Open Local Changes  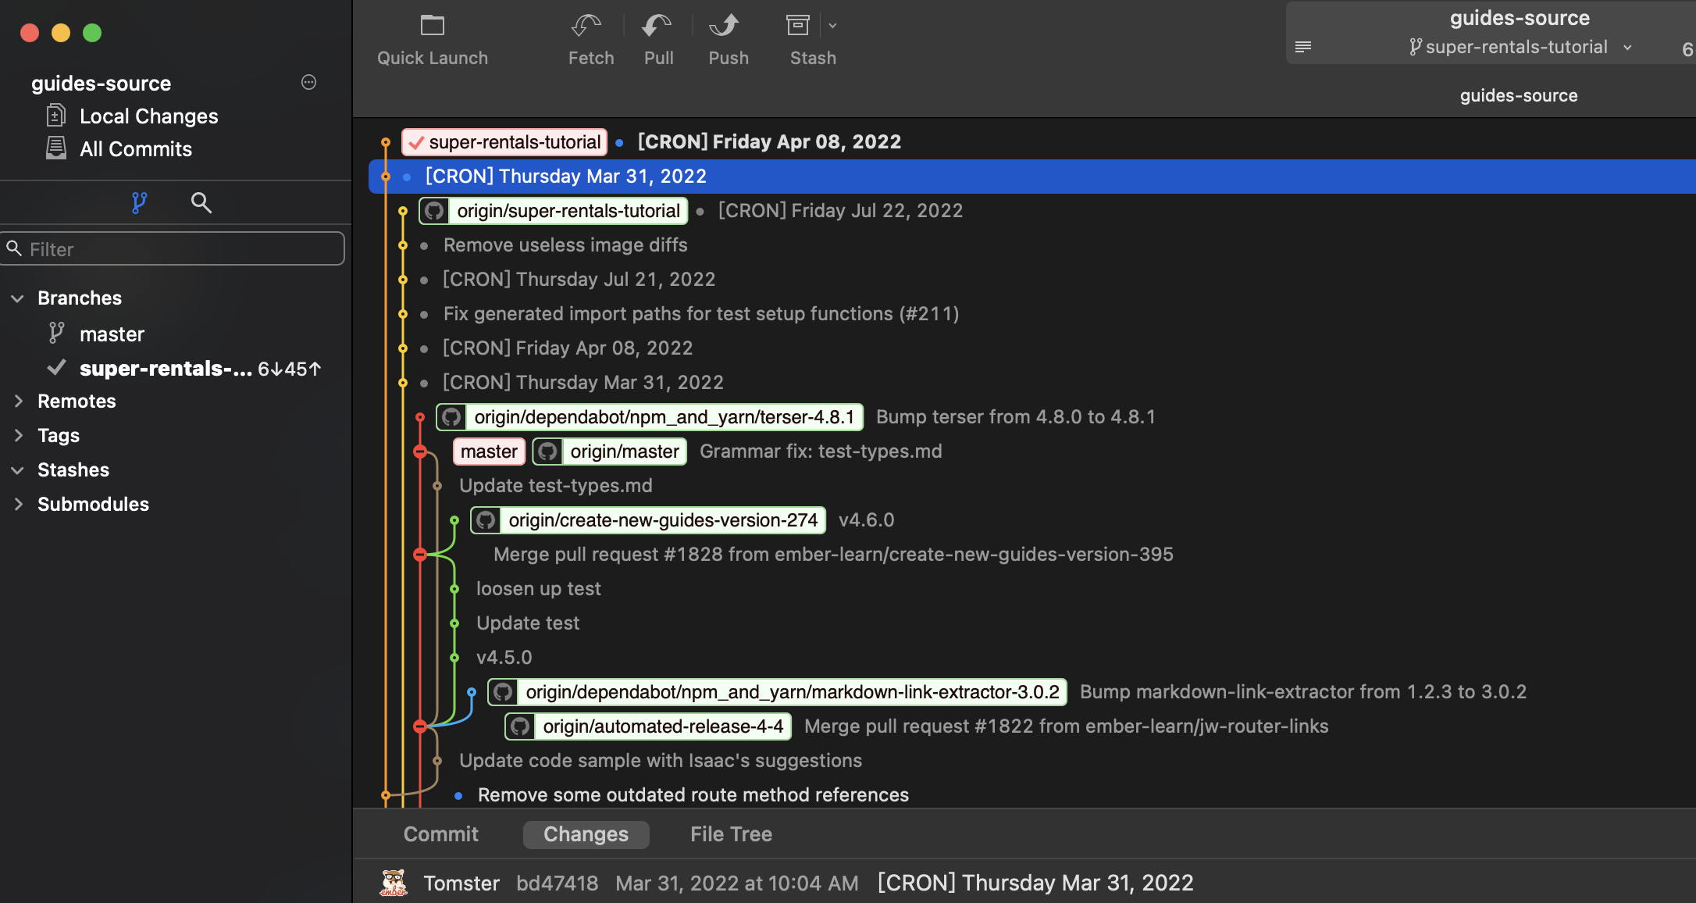pos(148,116)
